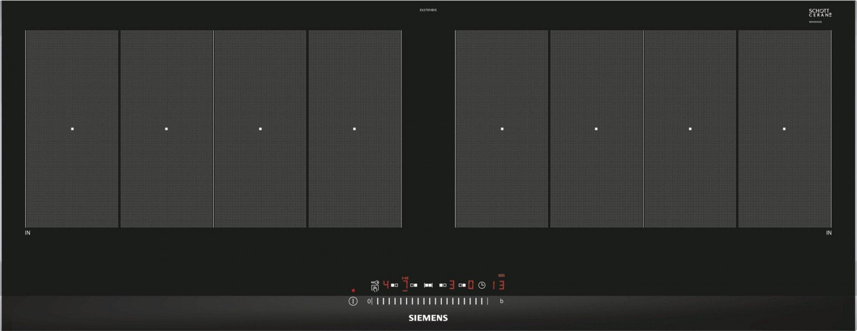This screenshot has height=331, width=857.
Task: Tap the red power level 4 digit
Action: click(x=386, y=285)
